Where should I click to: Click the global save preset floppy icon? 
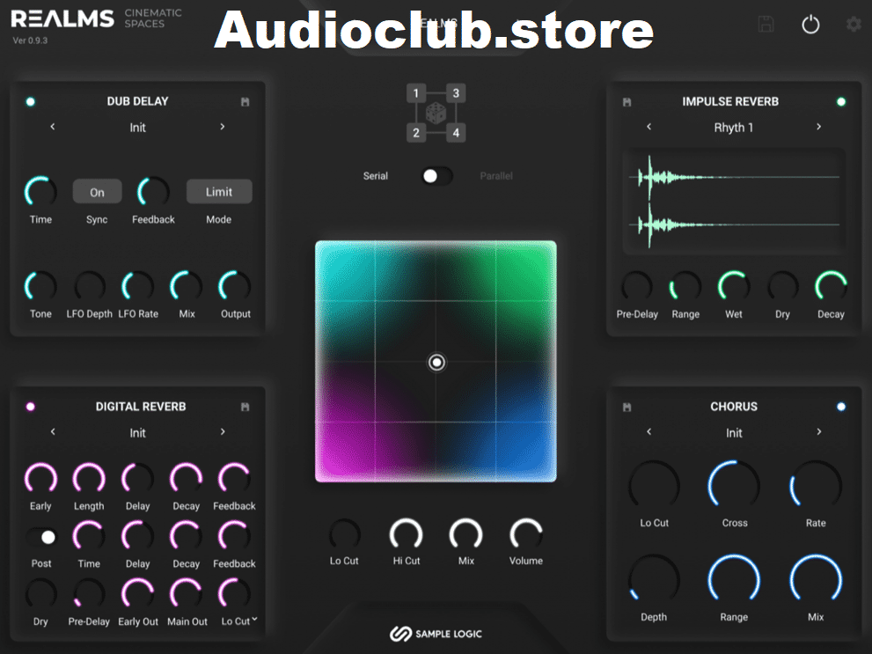[x=766, y=25]
